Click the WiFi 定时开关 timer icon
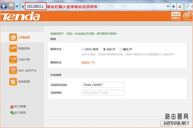The height and width of the screenshot is (128, 193). 13,70
